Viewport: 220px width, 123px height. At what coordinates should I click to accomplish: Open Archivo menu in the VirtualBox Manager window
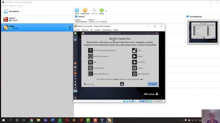(x=4, y=6)
